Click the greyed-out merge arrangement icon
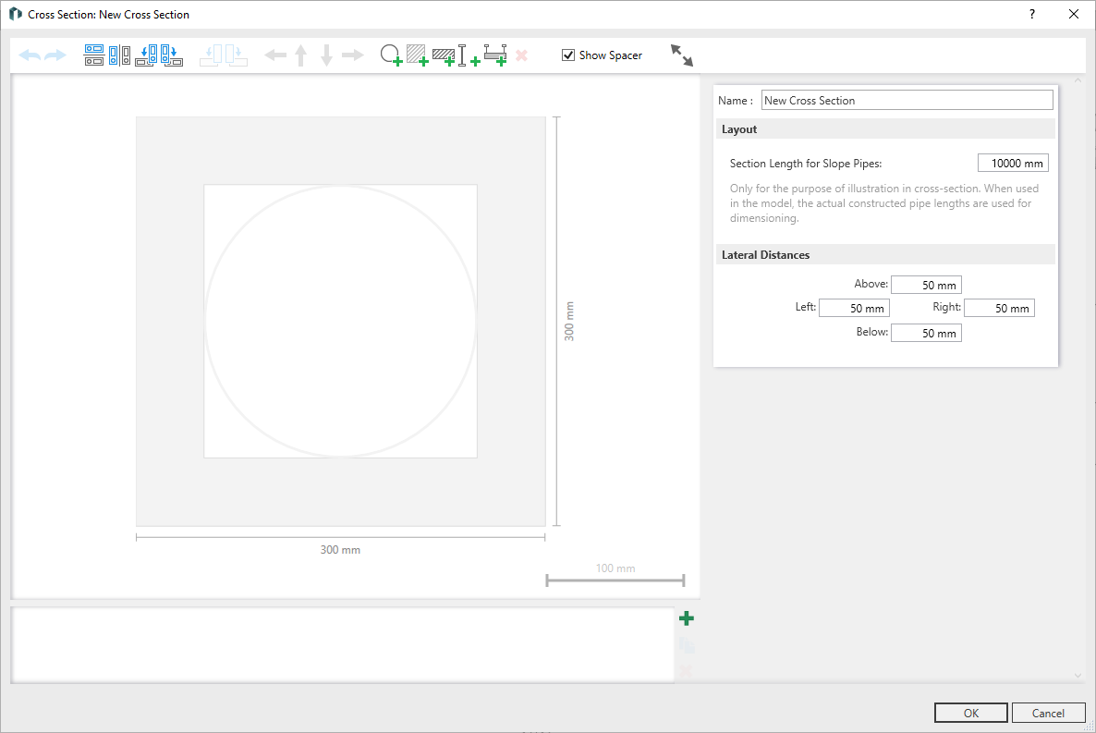Viewport: 1096px width, 733px height. [x=224, y=55]
